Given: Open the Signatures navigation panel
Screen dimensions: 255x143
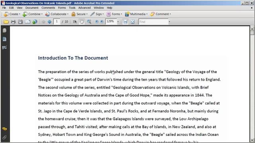Looking at the screenshot, I should coord(4,48).
